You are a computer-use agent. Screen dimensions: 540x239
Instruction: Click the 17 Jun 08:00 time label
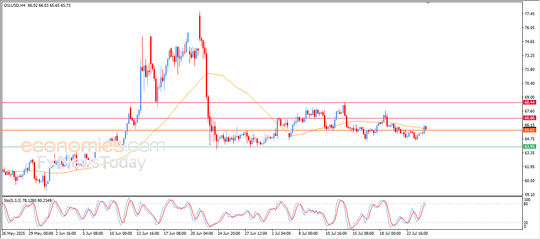176,233
